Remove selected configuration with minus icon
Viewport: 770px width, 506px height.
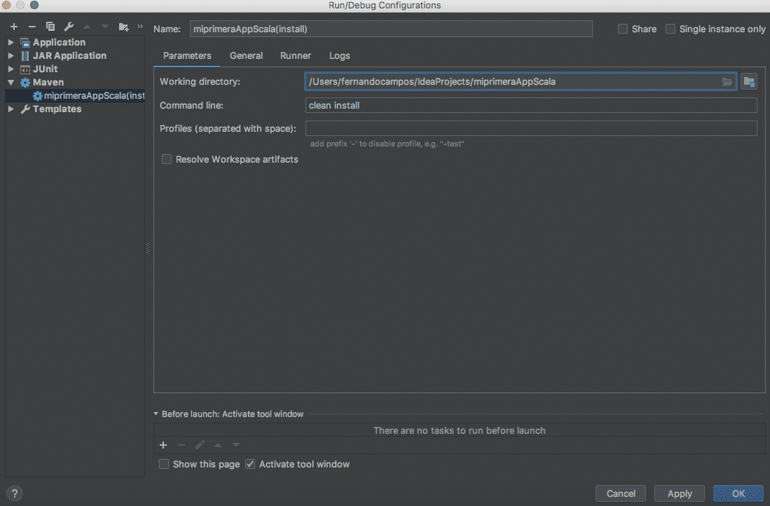pos(32,27)
